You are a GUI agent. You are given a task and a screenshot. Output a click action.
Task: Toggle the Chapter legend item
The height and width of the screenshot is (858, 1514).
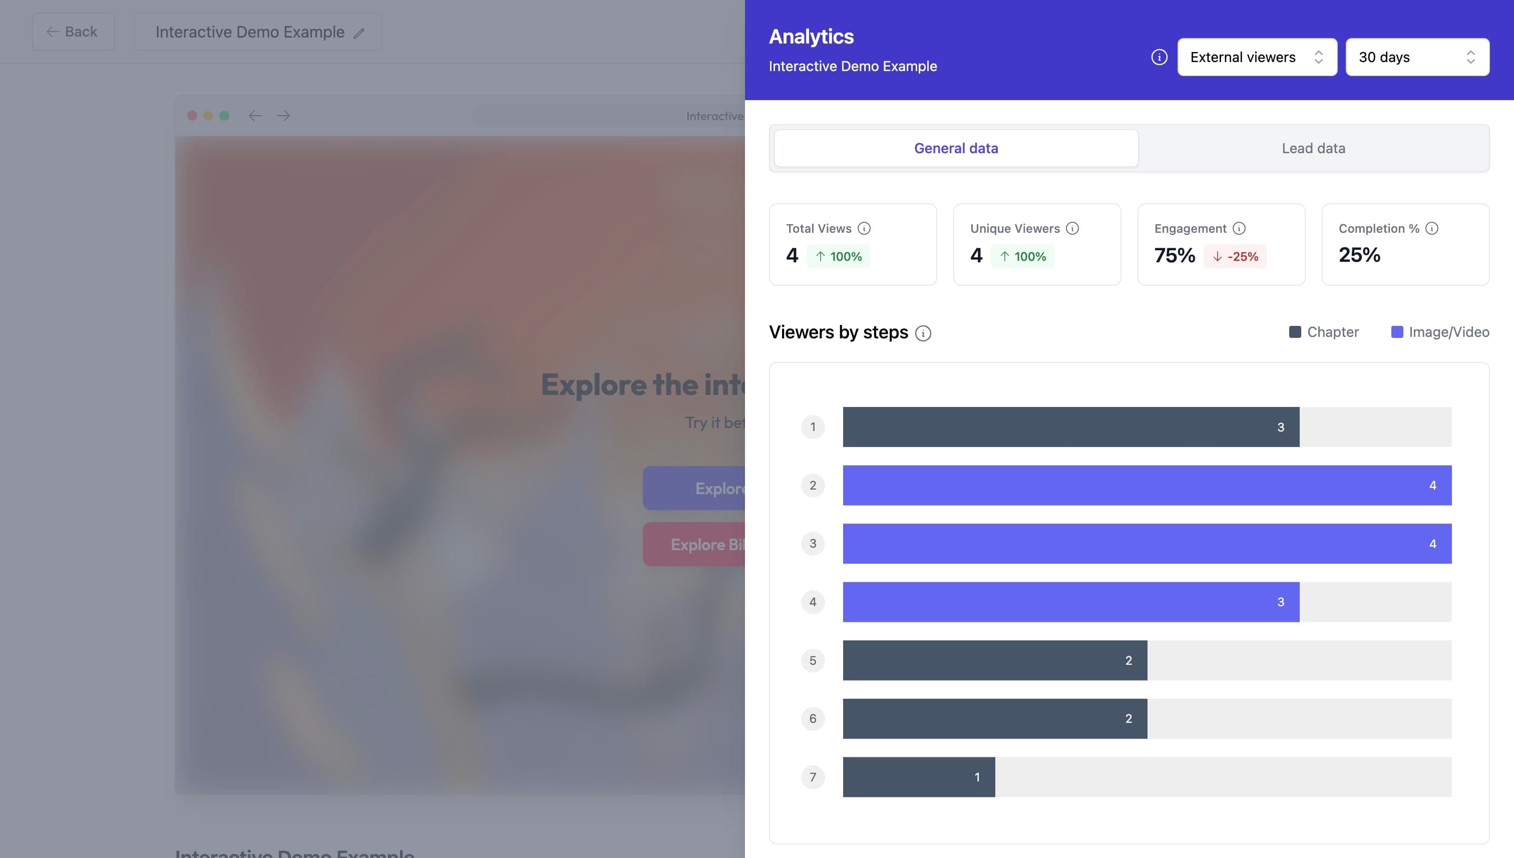pyautogui.click(x=1324, y=332)
